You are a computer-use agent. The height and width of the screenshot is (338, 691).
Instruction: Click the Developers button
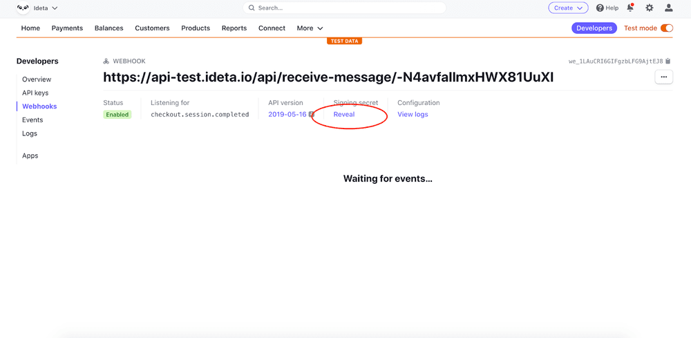tap(594, 28)
